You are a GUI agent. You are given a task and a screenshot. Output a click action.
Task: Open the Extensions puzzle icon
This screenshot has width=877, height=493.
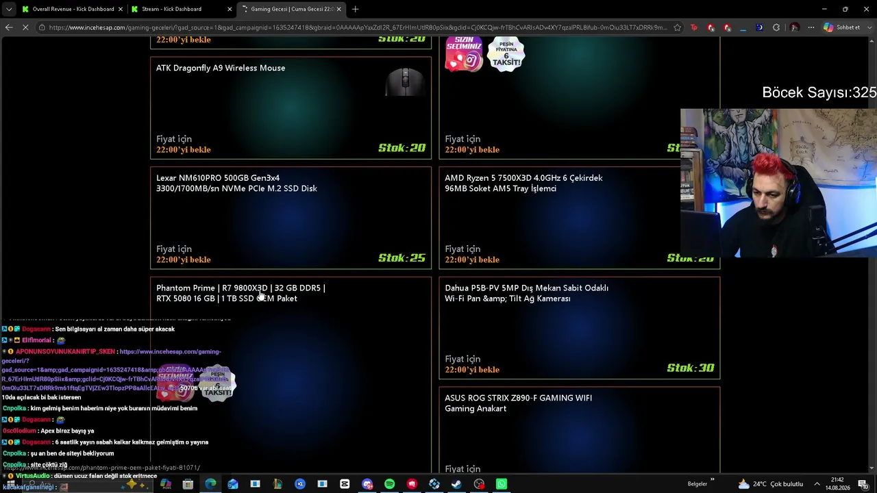[x=776, y=27]
